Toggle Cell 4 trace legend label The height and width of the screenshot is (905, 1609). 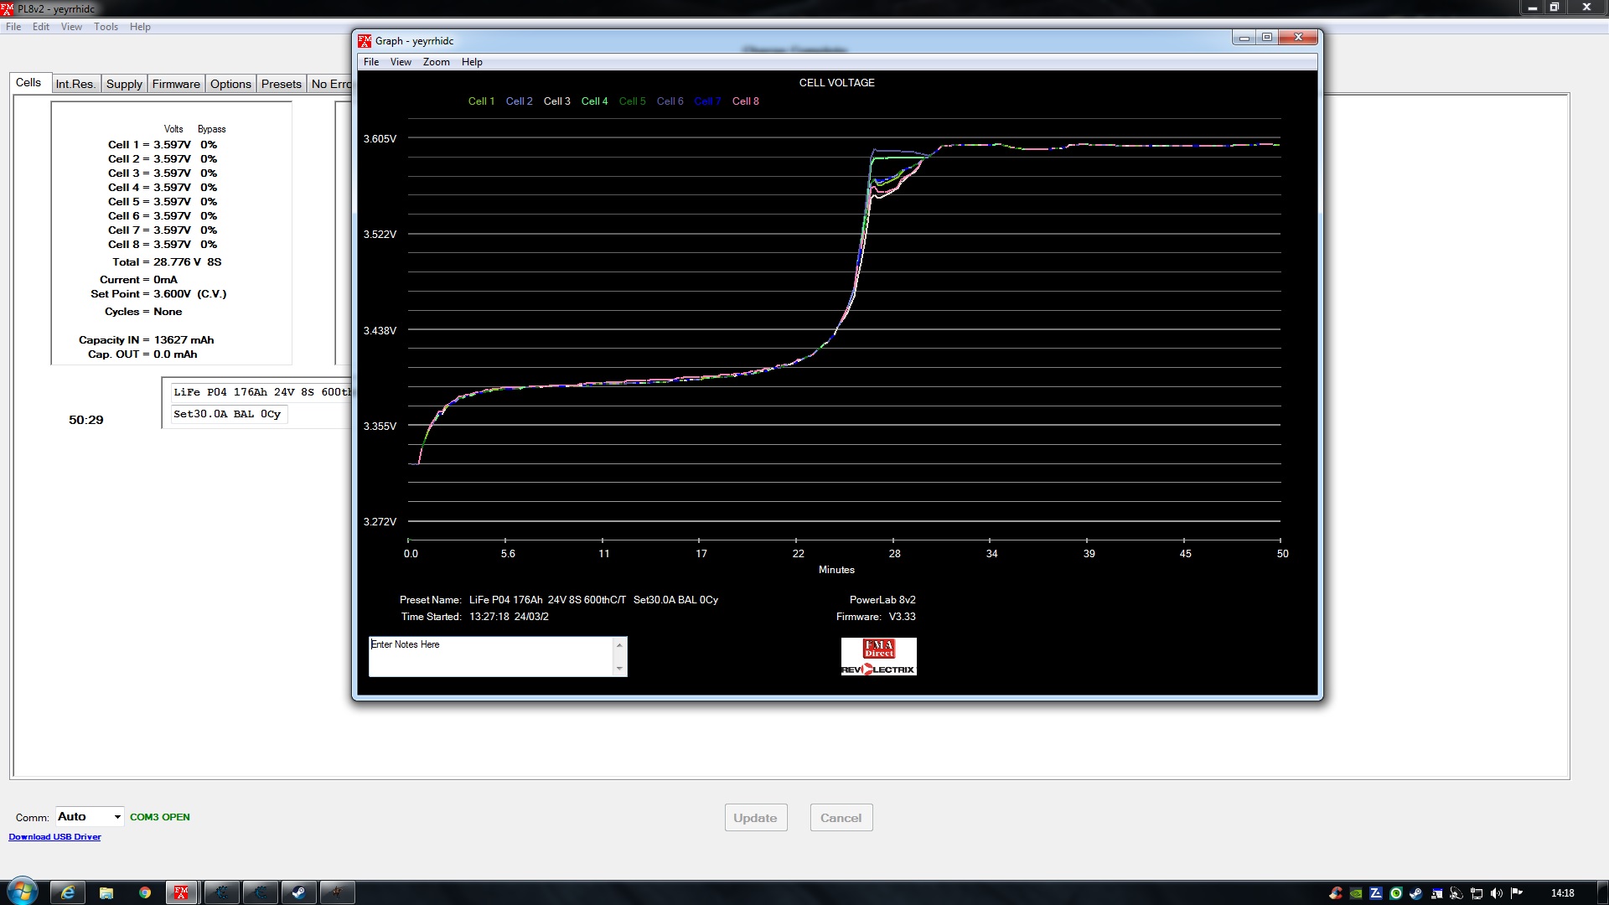594,101
